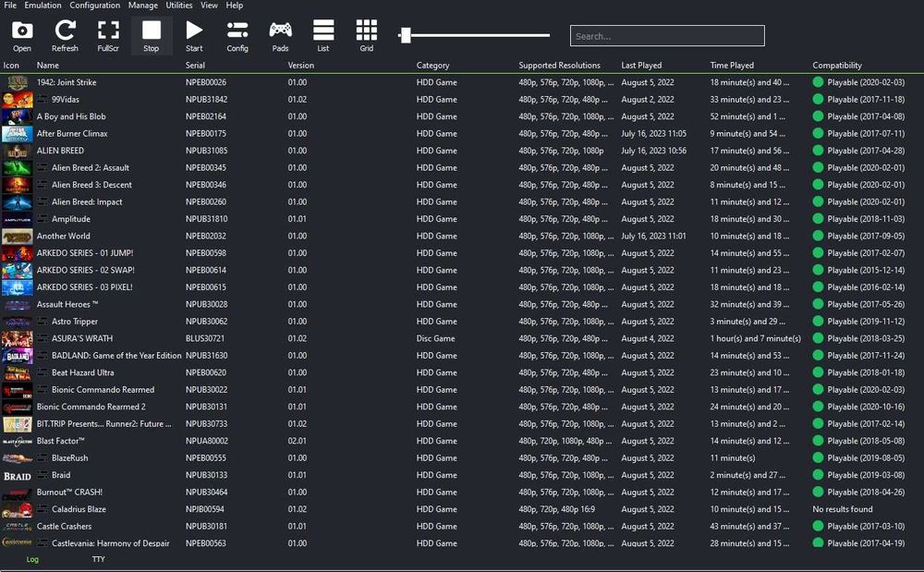Viewport: 924px width, 572px height.
Task: Start the selected game
Action: [x=194, y=35]
